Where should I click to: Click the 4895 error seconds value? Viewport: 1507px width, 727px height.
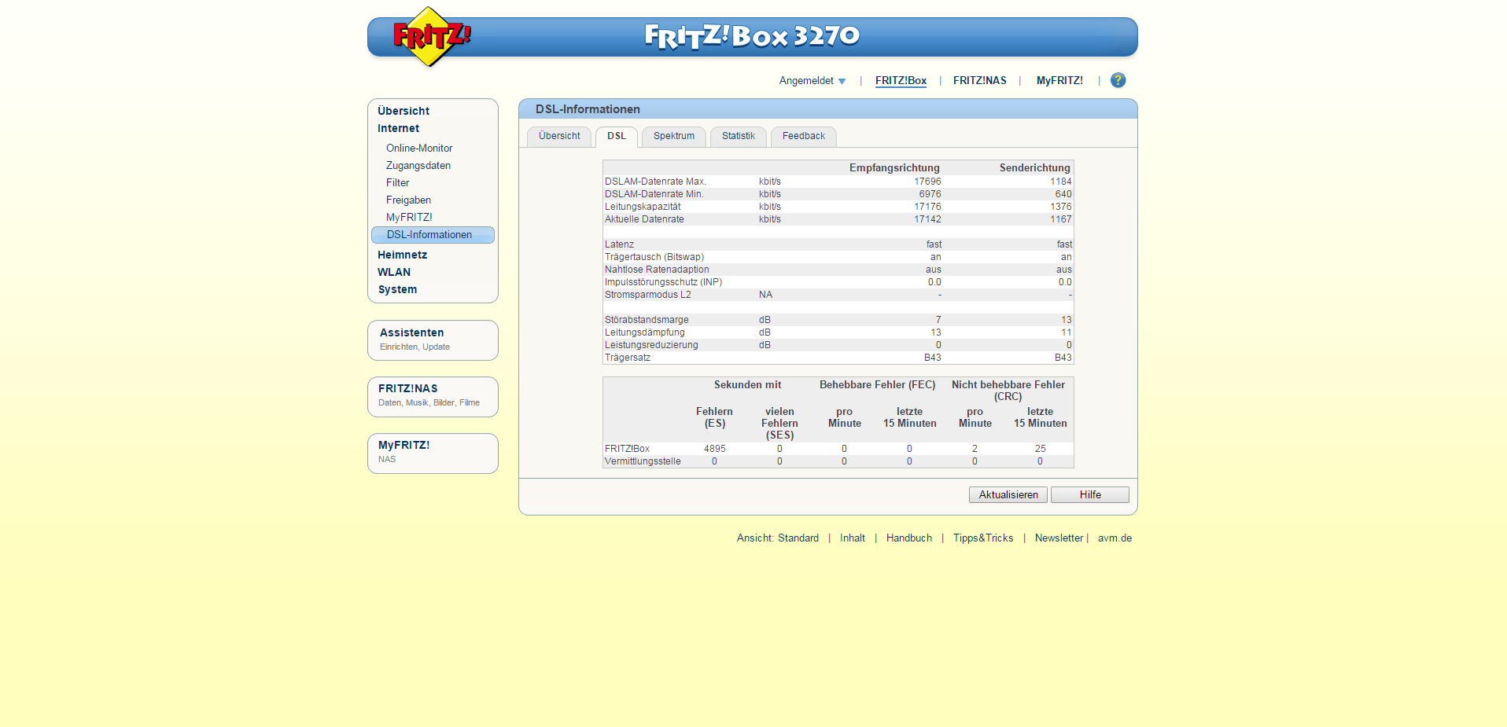click(x=715, y=449)
